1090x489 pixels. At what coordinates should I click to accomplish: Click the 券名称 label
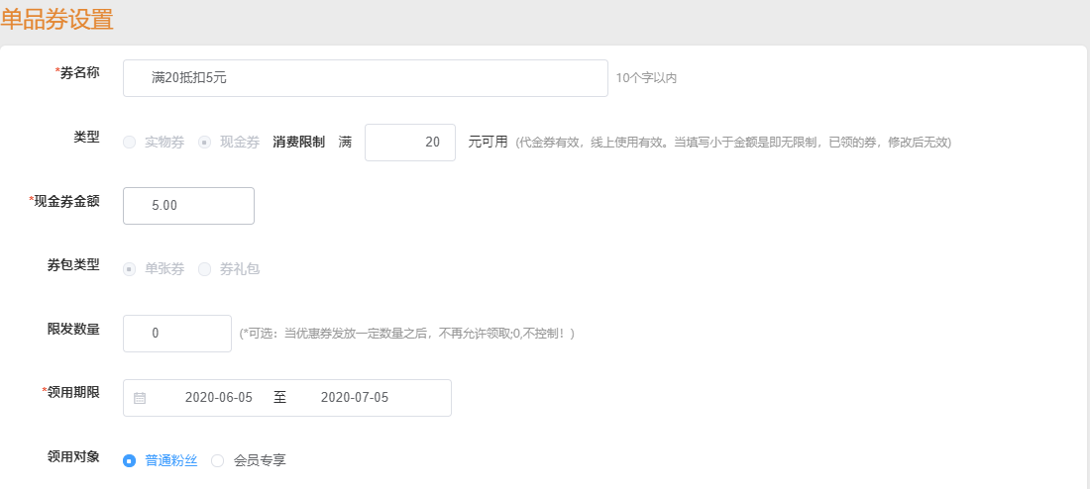point(77,73)
